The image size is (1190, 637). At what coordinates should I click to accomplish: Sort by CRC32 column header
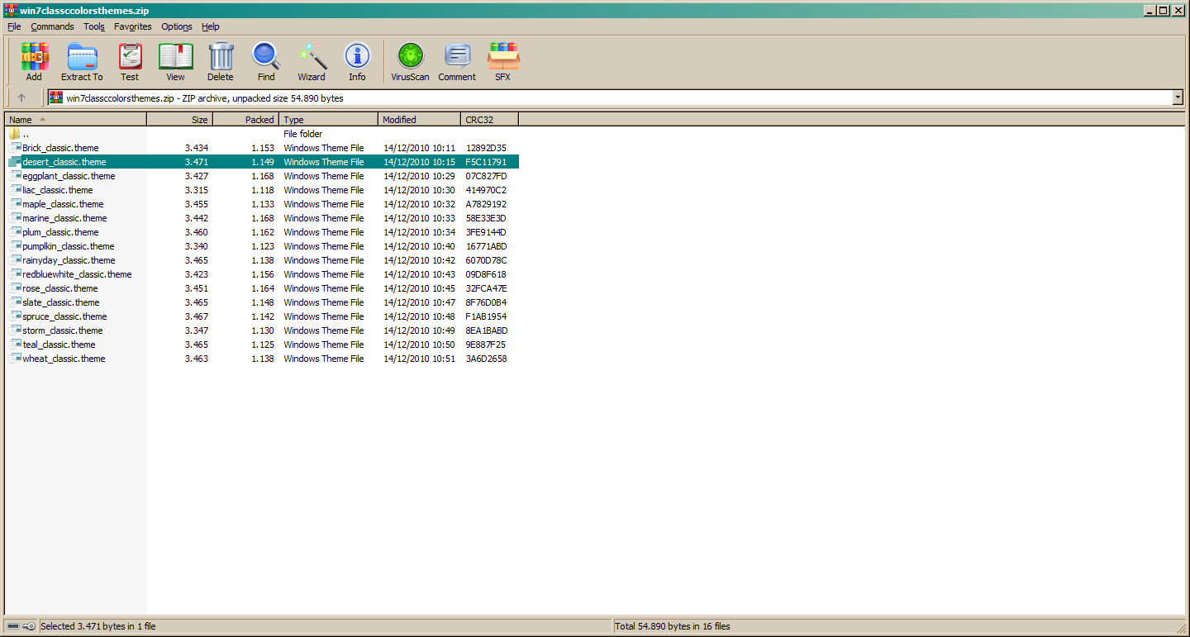click(490, 120)
